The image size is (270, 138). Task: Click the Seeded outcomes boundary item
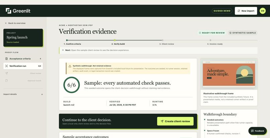tap(215, 120)
